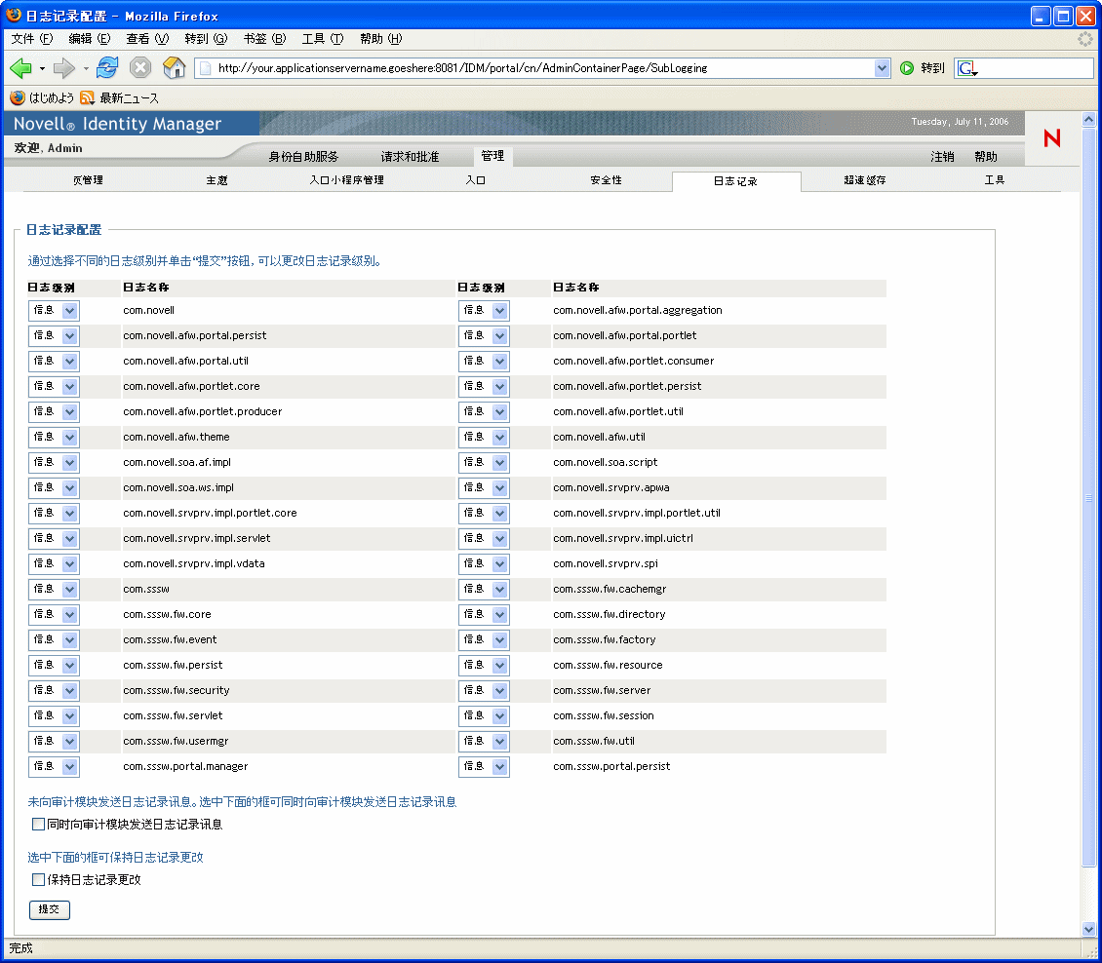The width and height of the screenshot is (1102, 963).
Task: Open the 工具 (T) menu
Action: tap(323, 39)
